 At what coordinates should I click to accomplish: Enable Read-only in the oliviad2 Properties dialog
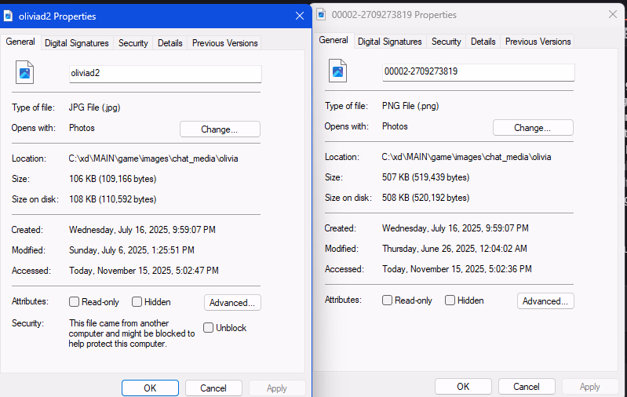click(75, 302)
